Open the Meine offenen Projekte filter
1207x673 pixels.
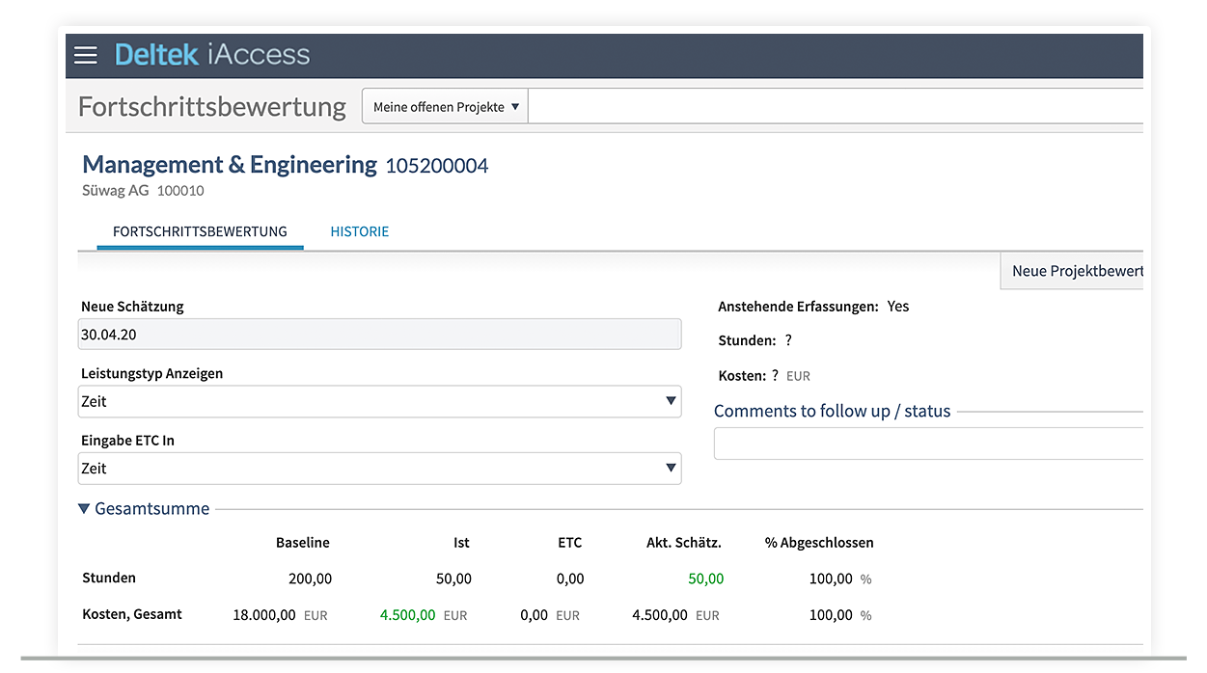tap(443, 106)
